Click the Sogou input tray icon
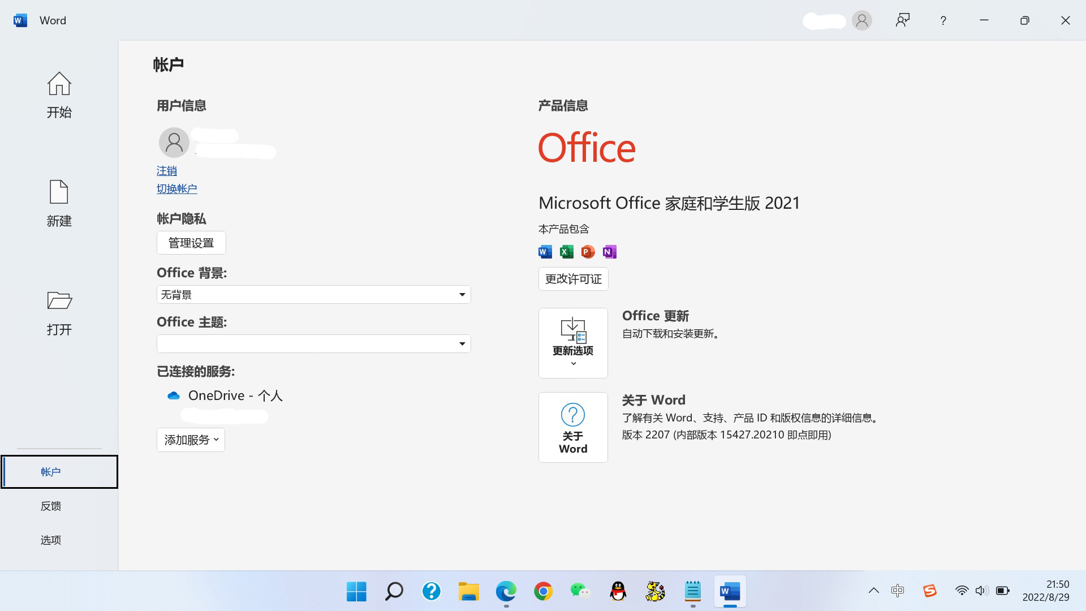Screen dimensions: 1086x611 tap(930, 591)
